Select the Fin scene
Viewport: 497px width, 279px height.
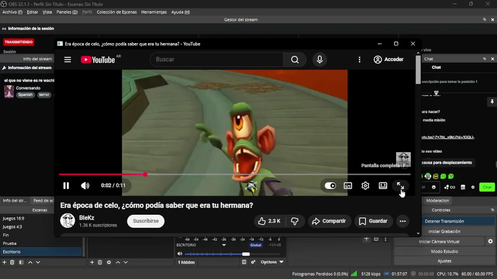(41, 235)
